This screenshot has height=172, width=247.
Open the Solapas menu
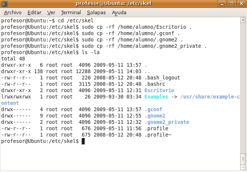(x=96, y=12)
